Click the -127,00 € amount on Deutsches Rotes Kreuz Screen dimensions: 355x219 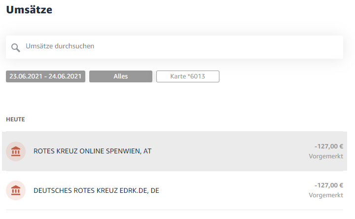point(329,185)
